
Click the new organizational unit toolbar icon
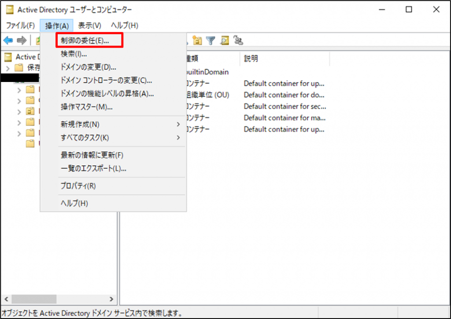click(x=197, y=40)
